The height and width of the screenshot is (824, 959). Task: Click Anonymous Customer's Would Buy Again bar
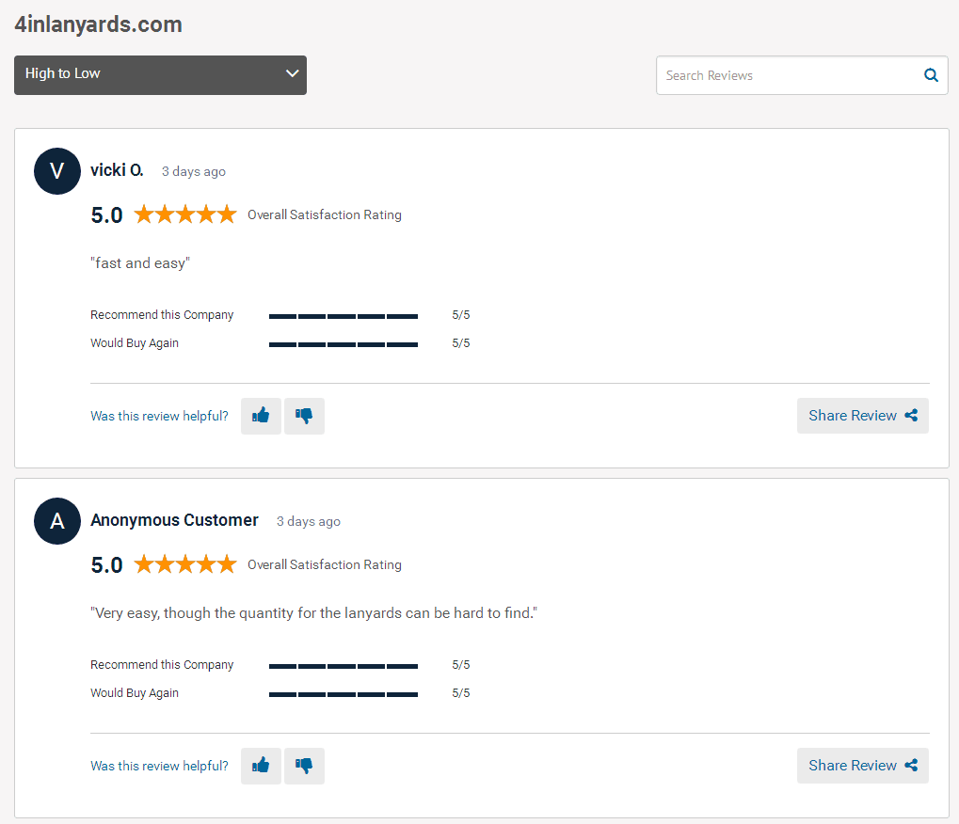[x=344, y=694]
